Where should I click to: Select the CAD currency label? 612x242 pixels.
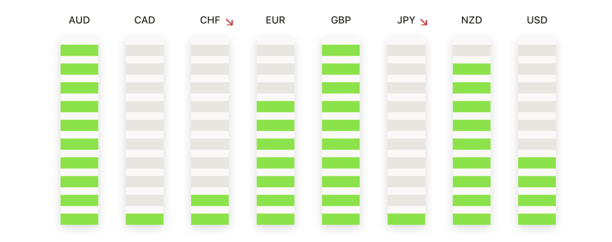[145, 20]
